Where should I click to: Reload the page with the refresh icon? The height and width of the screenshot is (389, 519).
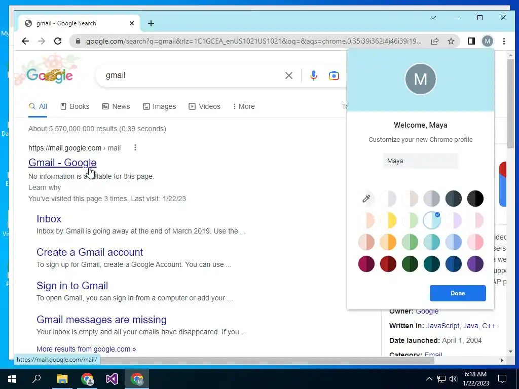click(58, 41)
